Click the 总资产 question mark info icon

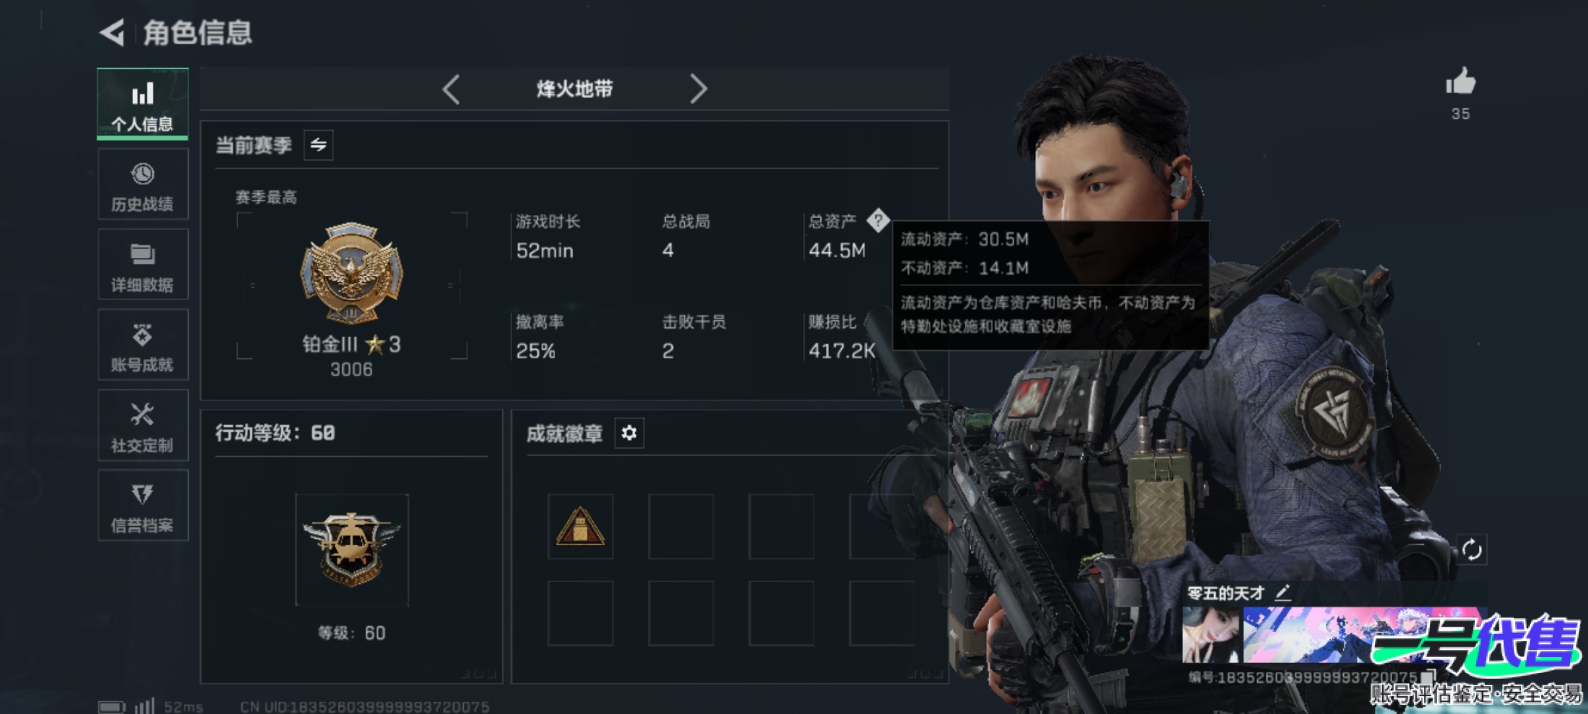878,221
